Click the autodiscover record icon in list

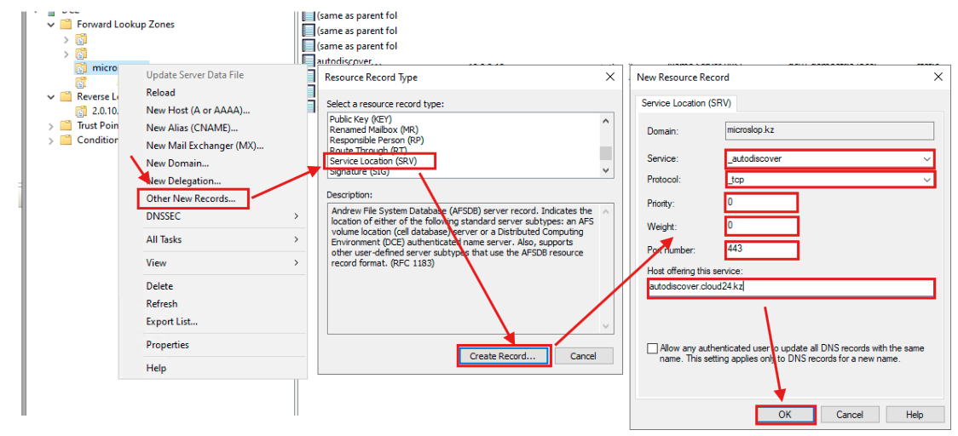pos(309,61)
